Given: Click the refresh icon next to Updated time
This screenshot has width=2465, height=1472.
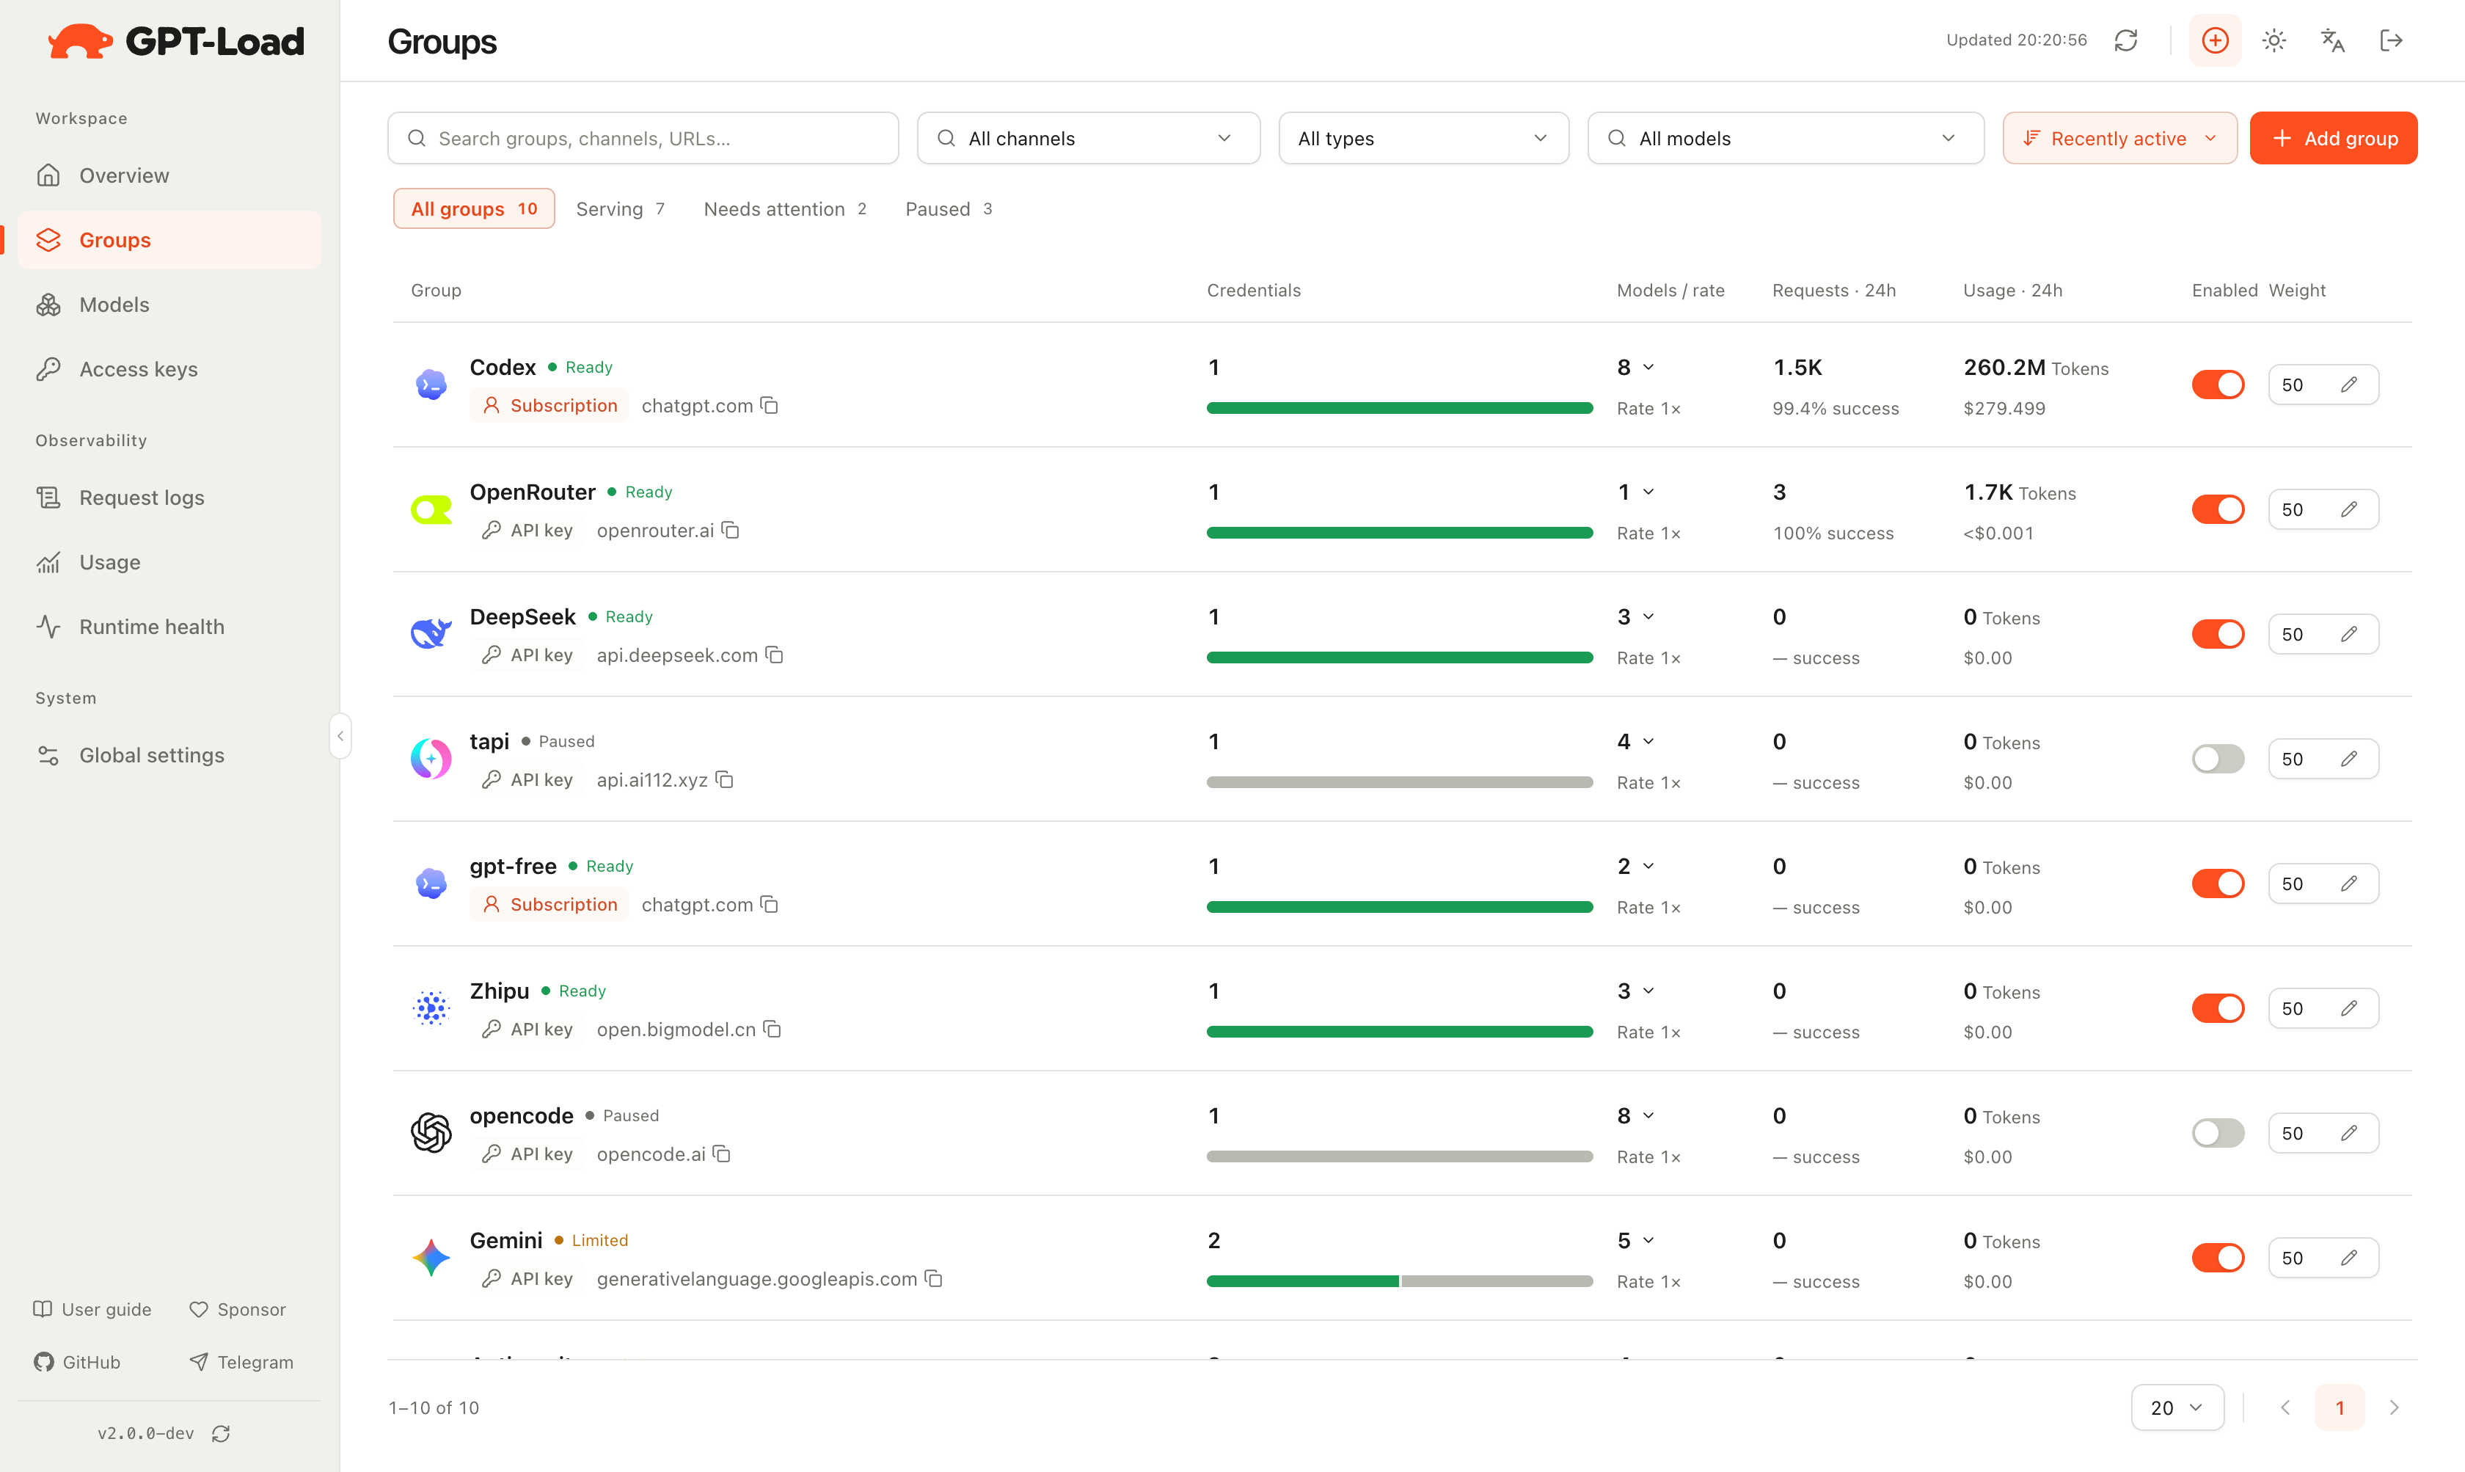Looking at the screenshot, I should pyautogui.click(x=2126, y=40).
